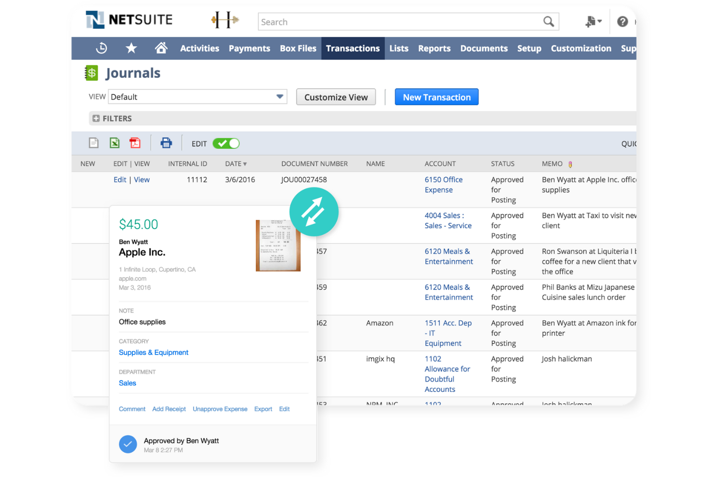Open the Transactions tab

353,48
